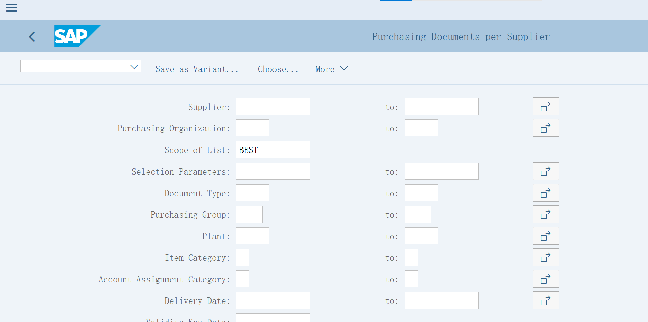Click the back arrow icon
This screenshot has width=648, height=322.
click(x=32, y=36)
